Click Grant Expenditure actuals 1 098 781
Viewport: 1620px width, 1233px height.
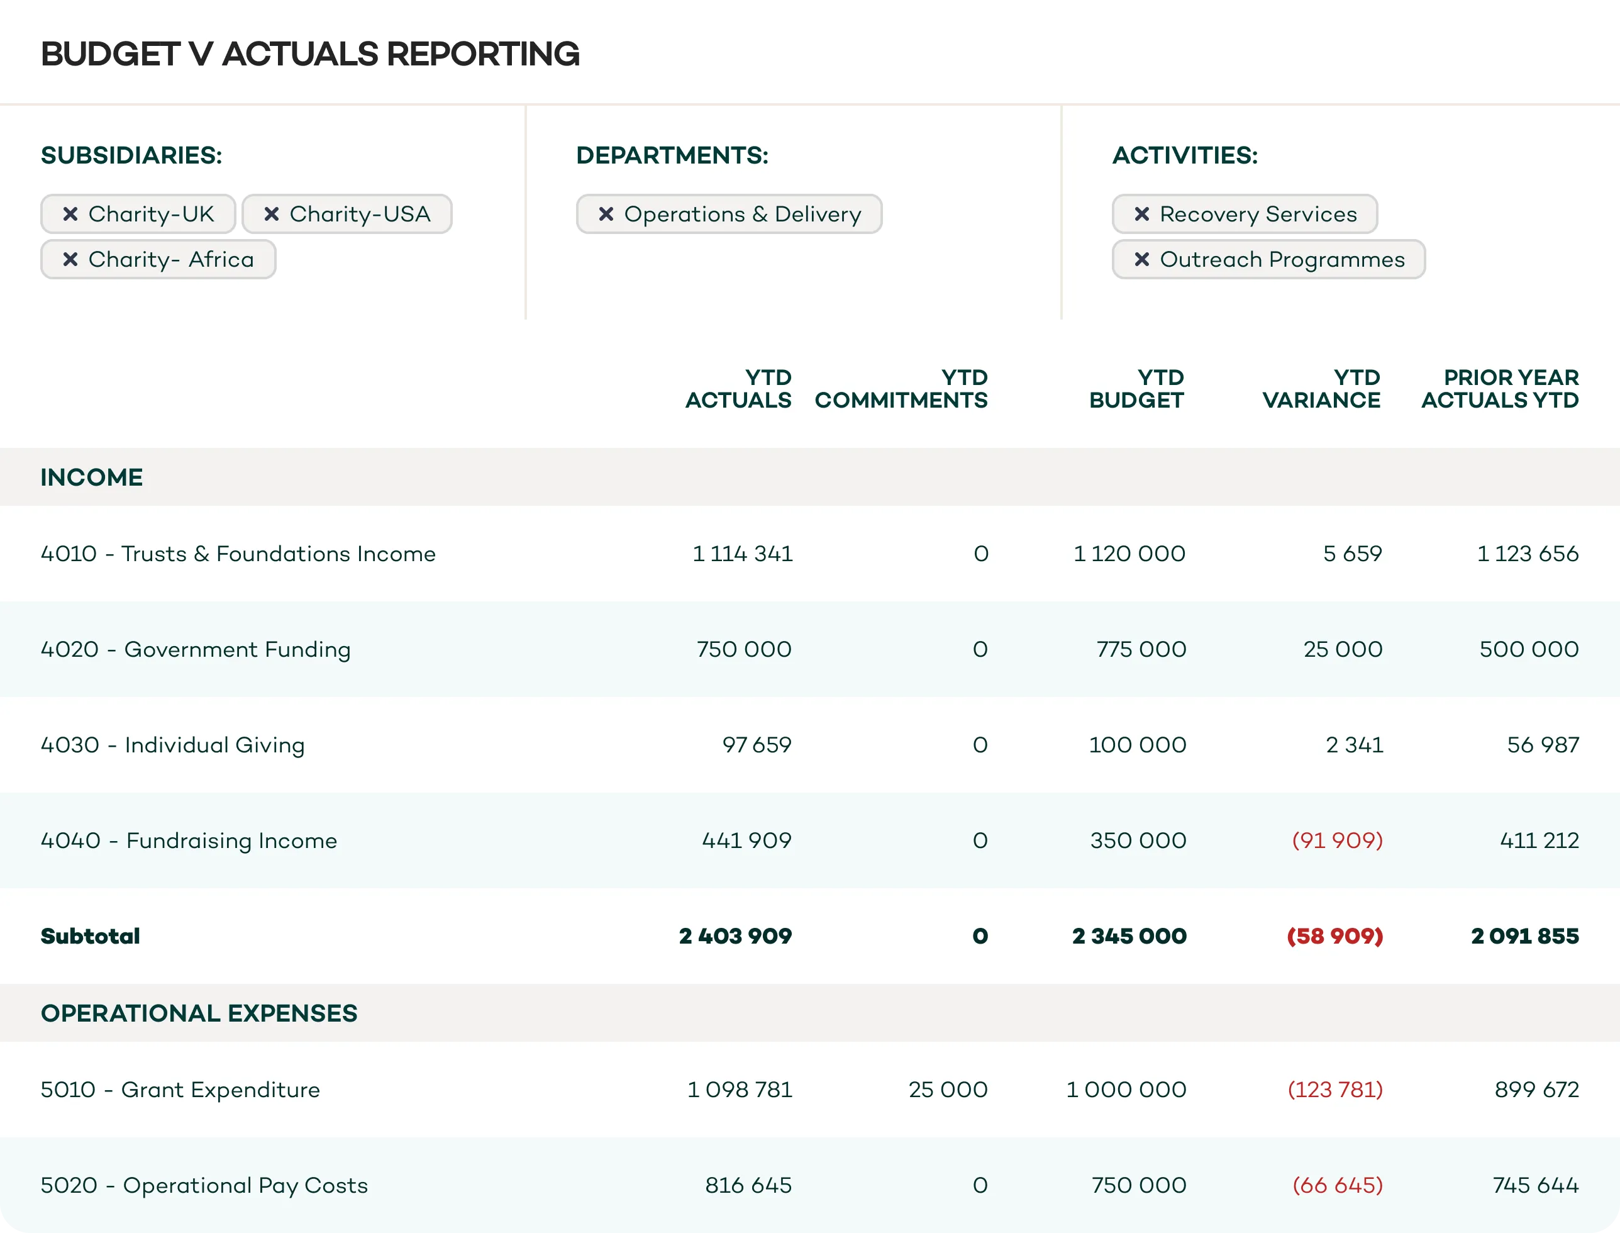740,1089
